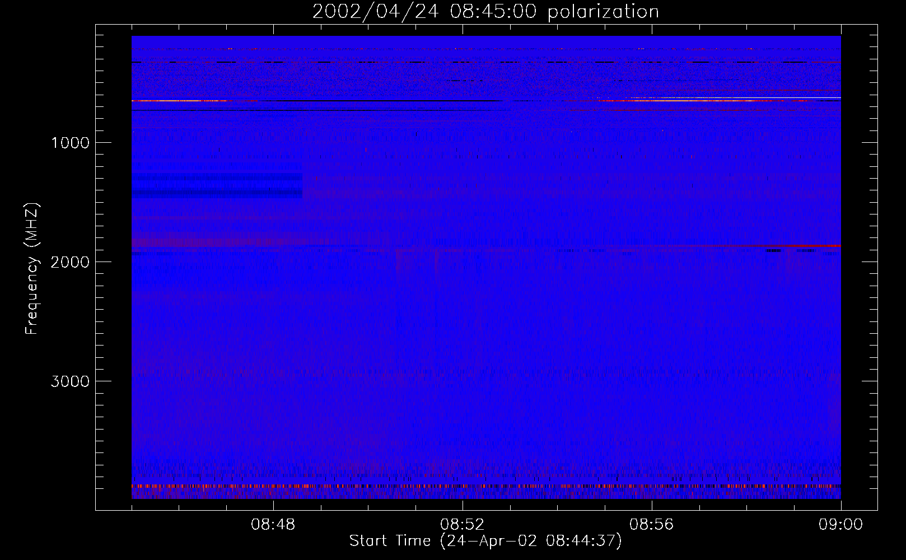
Task: Click the red-orange striped band at the spectrogram bottom
Action: pos(486,486)
